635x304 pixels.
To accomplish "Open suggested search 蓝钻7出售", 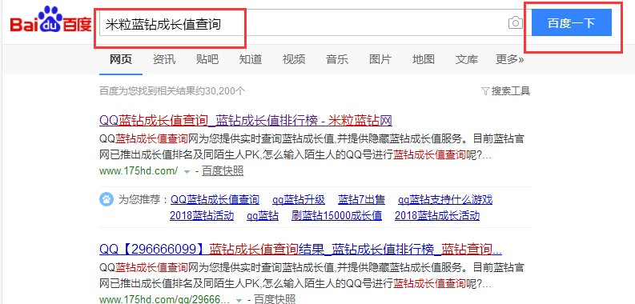I will pyautogui.click(x=362, y=199).
